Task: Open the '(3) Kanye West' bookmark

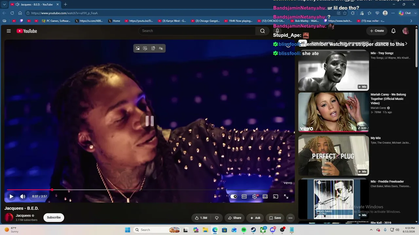Action: [172, 21]
